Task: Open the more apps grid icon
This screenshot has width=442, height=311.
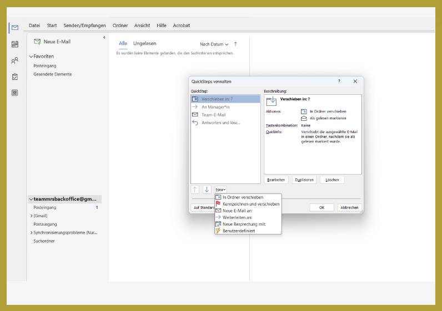Action: click(15, 93)
